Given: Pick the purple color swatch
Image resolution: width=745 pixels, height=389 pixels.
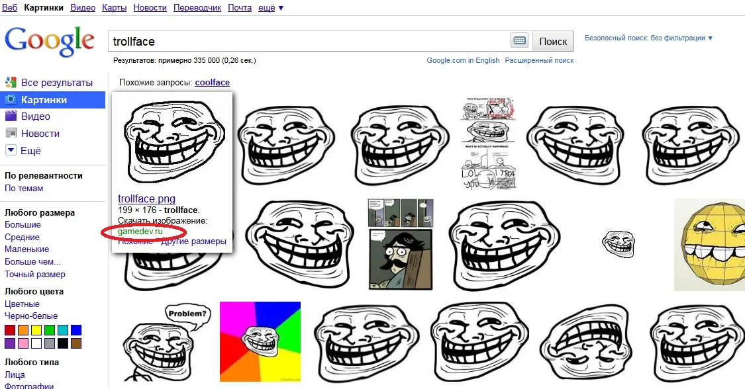Looking at the screenshot, I should pos(10,343).
